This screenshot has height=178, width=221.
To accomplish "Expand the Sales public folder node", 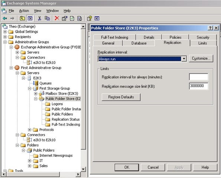I will pos(29,166).
